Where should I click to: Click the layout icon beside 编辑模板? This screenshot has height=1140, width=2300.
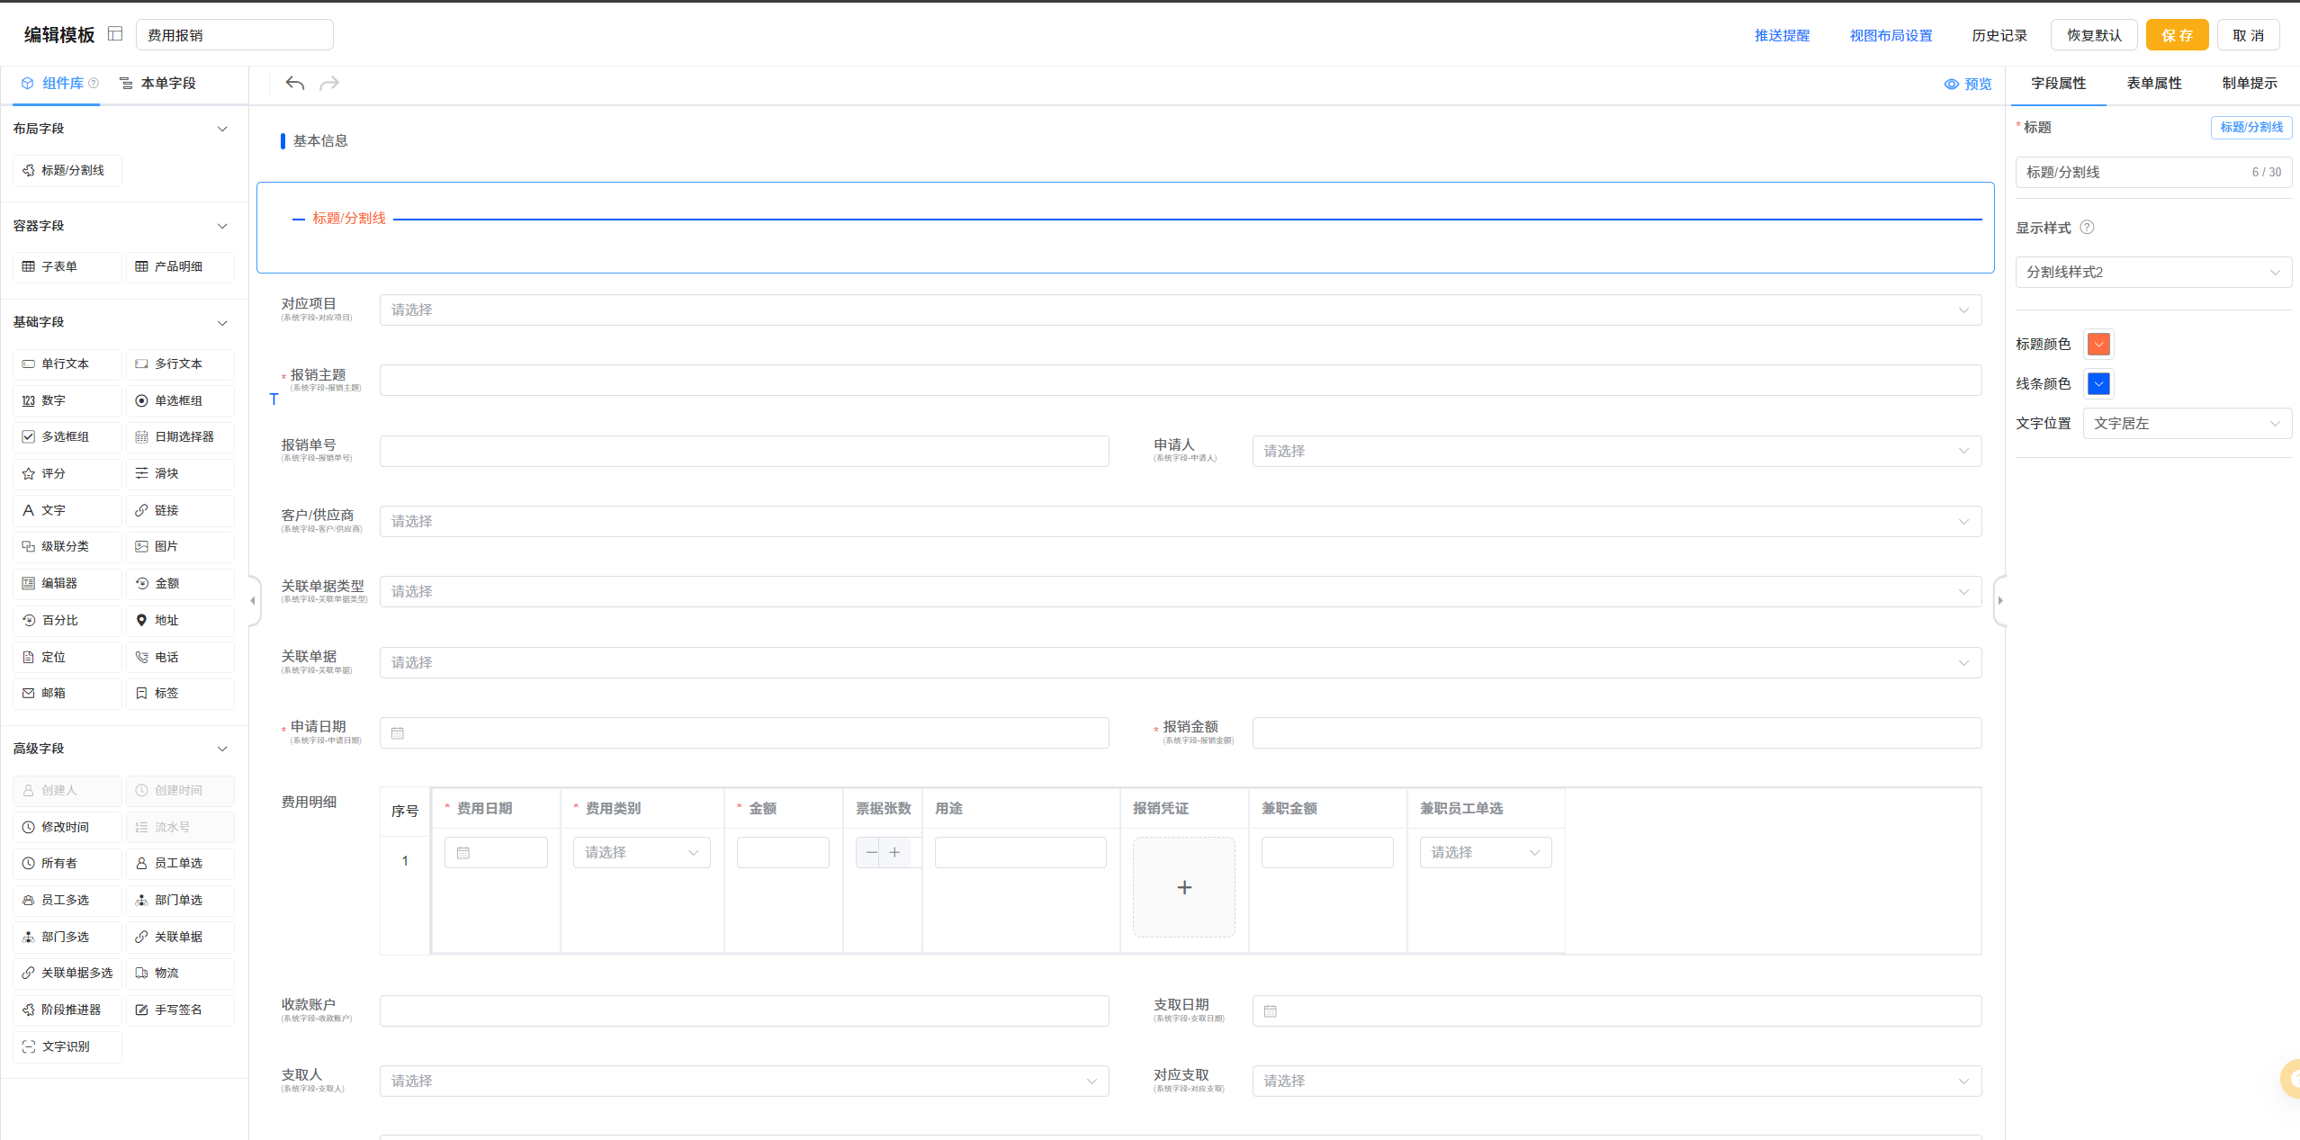[115, 34]
